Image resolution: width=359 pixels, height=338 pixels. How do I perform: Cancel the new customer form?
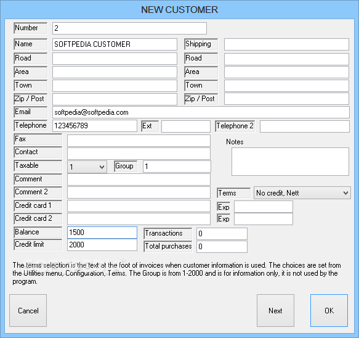click(28, 310)
